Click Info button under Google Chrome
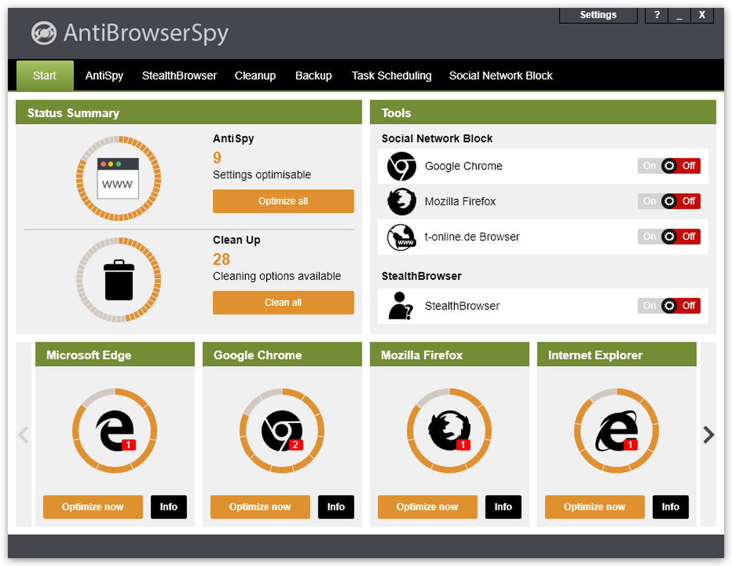This screenshot has height=566, width=732. pos(336,507)
